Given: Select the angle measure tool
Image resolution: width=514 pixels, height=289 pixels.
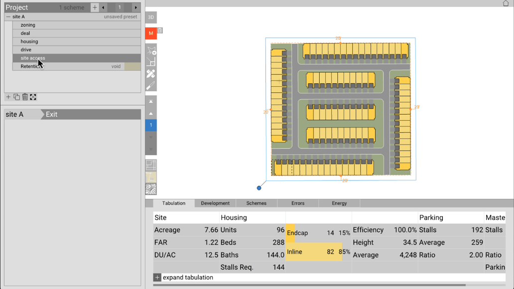Looking at the screenshot, I should [151, 62].
